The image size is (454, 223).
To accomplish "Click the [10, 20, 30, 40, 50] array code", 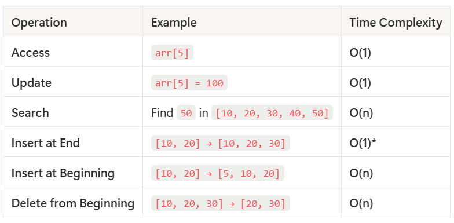I will (272, 113).
